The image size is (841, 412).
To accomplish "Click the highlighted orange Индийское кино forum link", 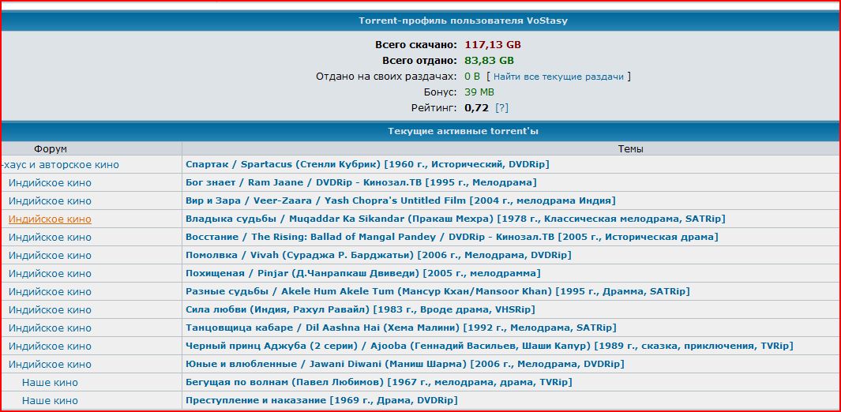I will pos(50,219).
